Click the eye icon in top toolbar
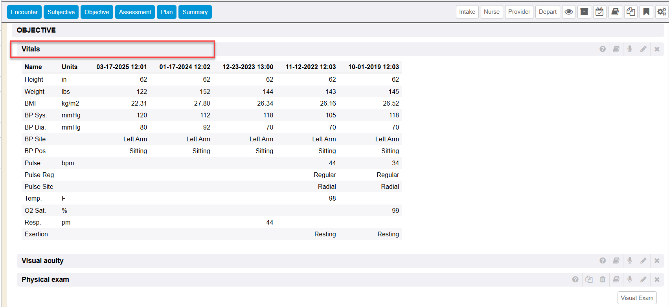Screen dimensions: 669x307 click(x=568, y=12)
